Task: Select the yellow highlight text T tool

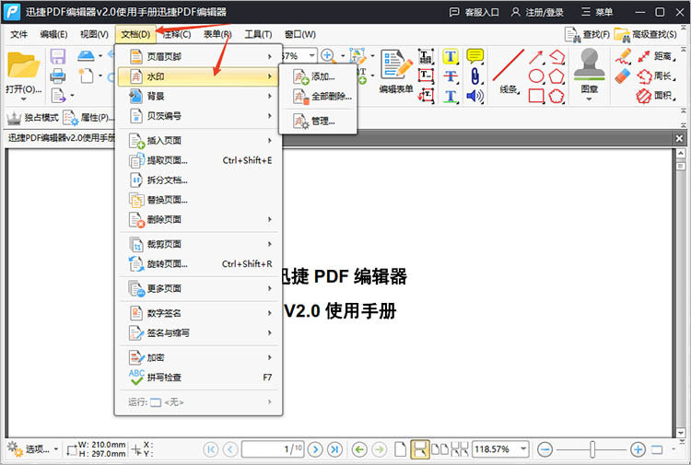Action: pos(450,56)
